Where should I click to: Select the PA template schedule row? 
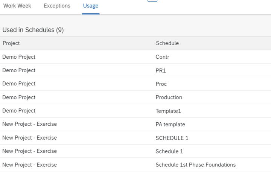[135, 124]
